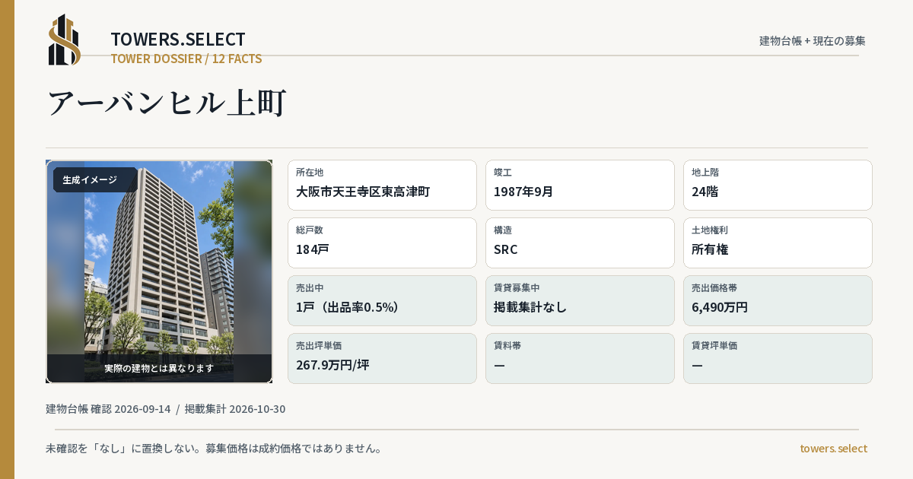The width and height of the screenshot is (913, 479).
Task: Click the アーバンヒル上町 building title
Action: [167, 103]
